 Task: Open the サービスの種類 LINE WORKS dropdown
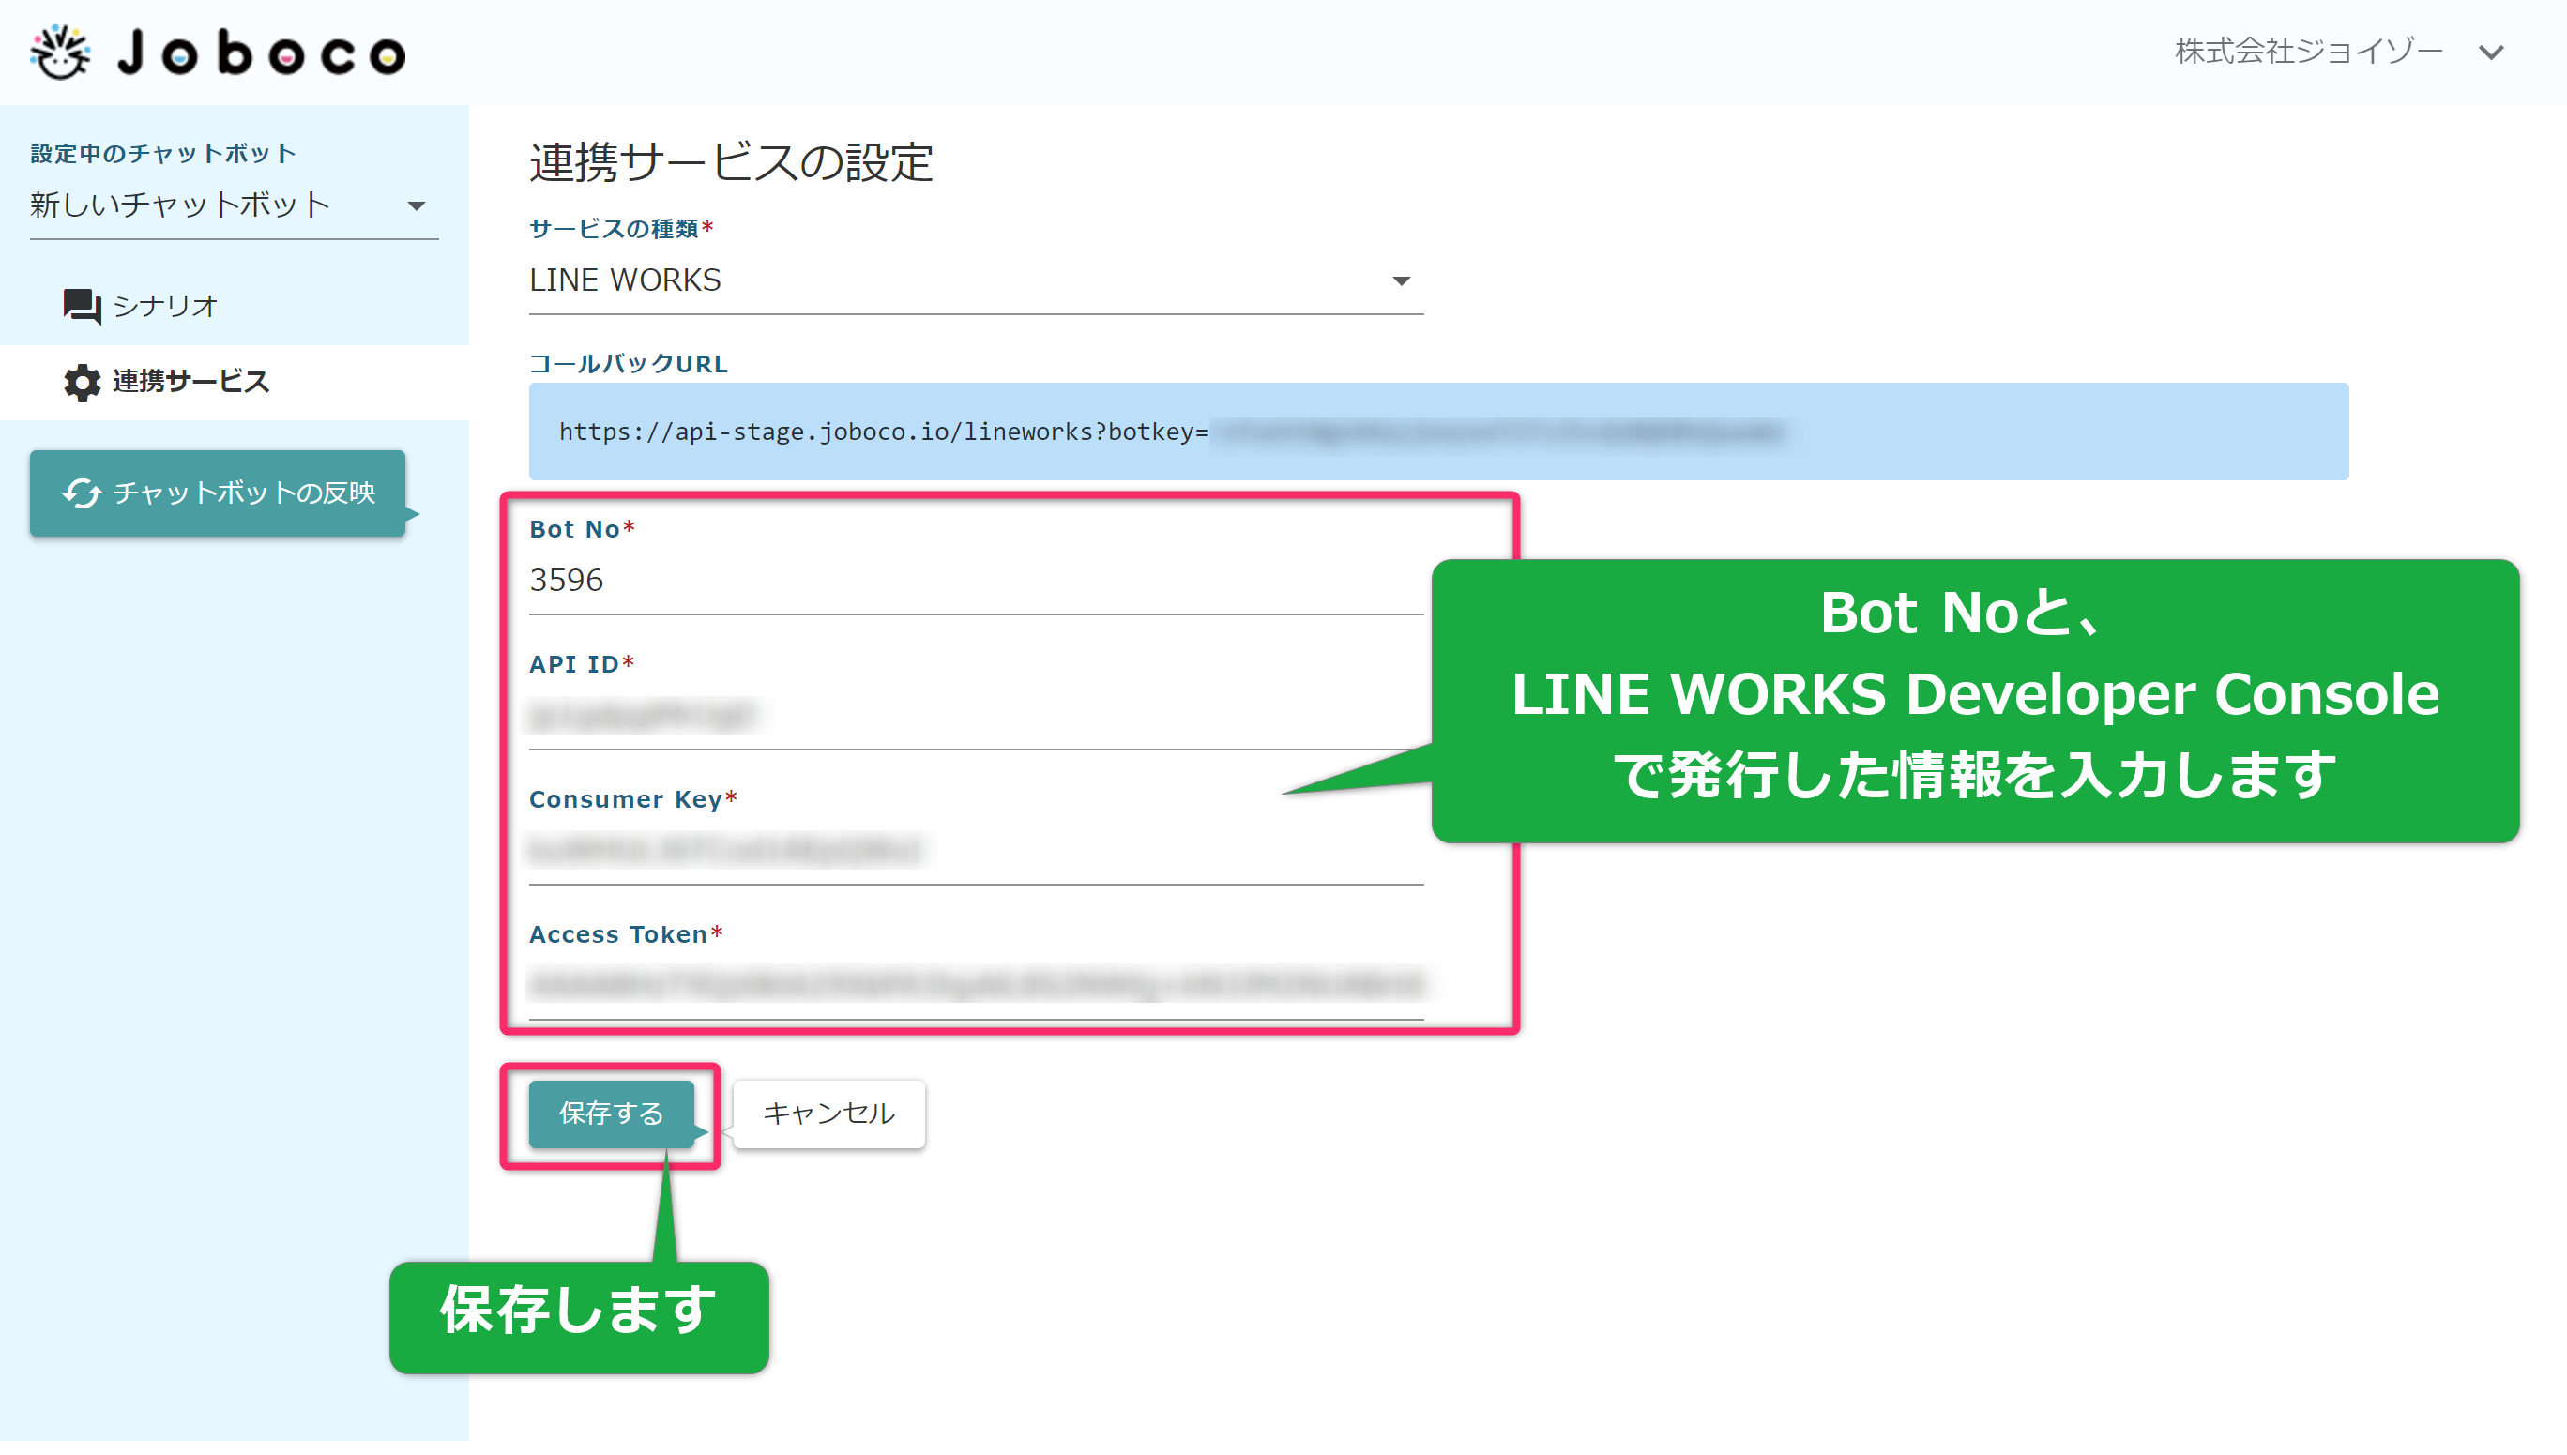click(x=975, y=280)
